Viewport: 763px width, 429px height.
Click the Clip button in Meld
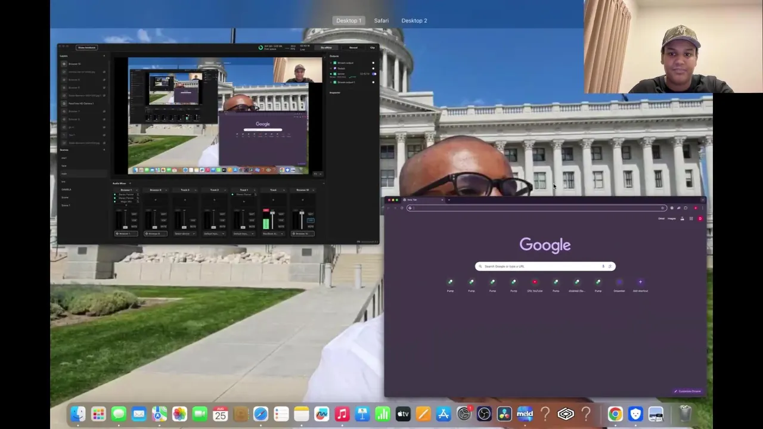click(x=373, y=48)
